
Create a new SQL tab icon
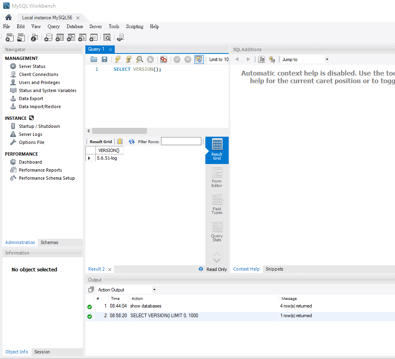(x=10, y=37)
